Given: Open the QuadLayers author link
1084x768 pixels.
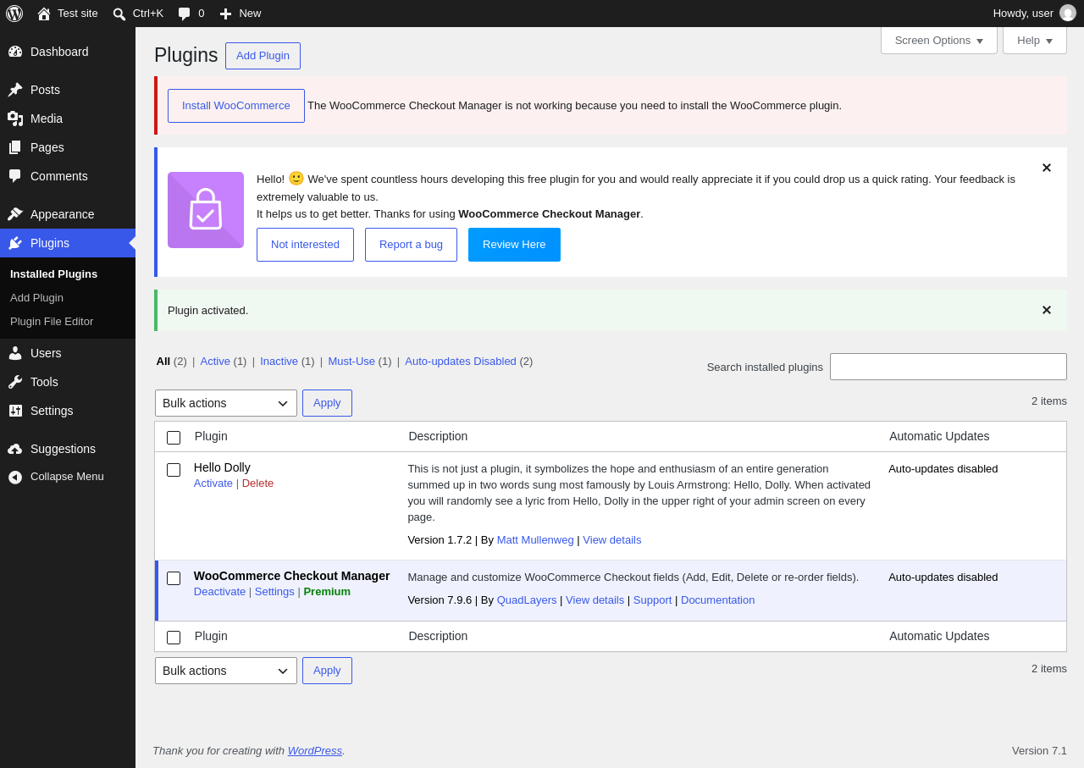Looking at the screenshot, I should 527,600.
